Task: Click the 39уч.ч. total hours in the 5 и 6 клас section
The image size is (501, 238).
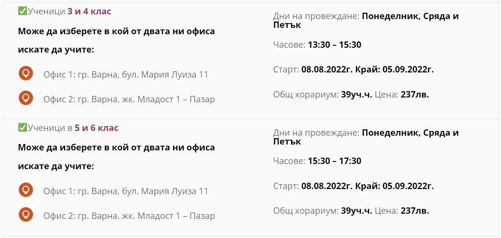Action: tap(356, 211)
